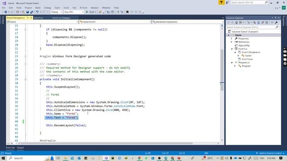Screen dimensions: 287x161
Task: Open the Windows Start button
Action: point(3,158)
